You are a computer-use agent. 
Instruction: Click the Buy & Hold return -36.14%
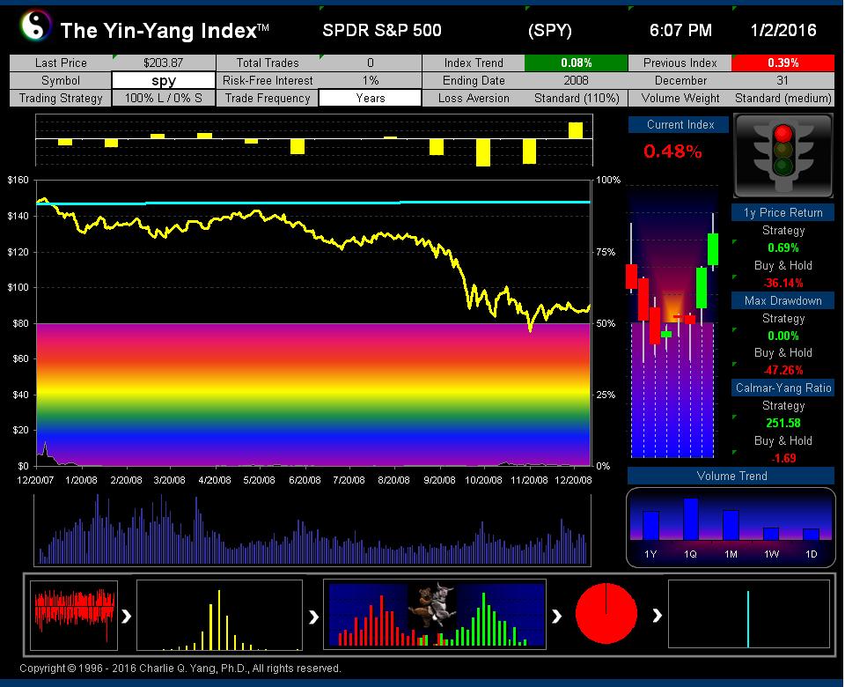[783, 283]
